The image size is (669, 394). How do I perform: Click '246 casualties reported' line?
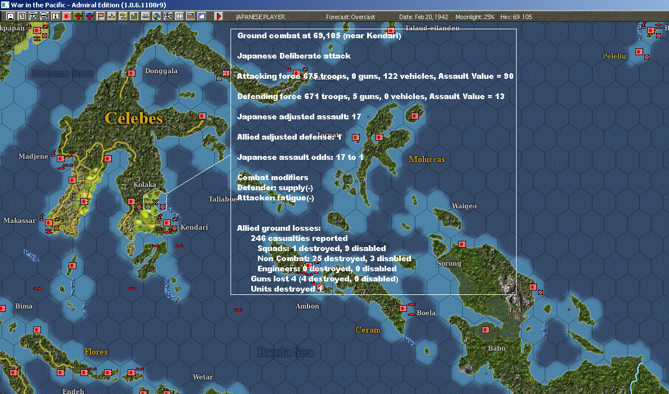299,239
